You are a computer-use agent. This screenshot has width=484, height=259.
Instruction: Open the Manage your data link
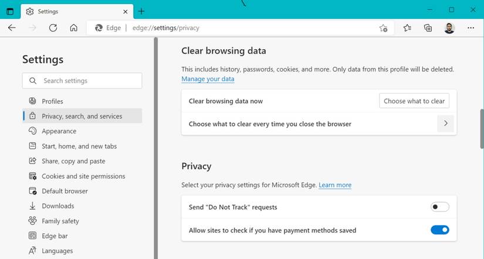208,79
